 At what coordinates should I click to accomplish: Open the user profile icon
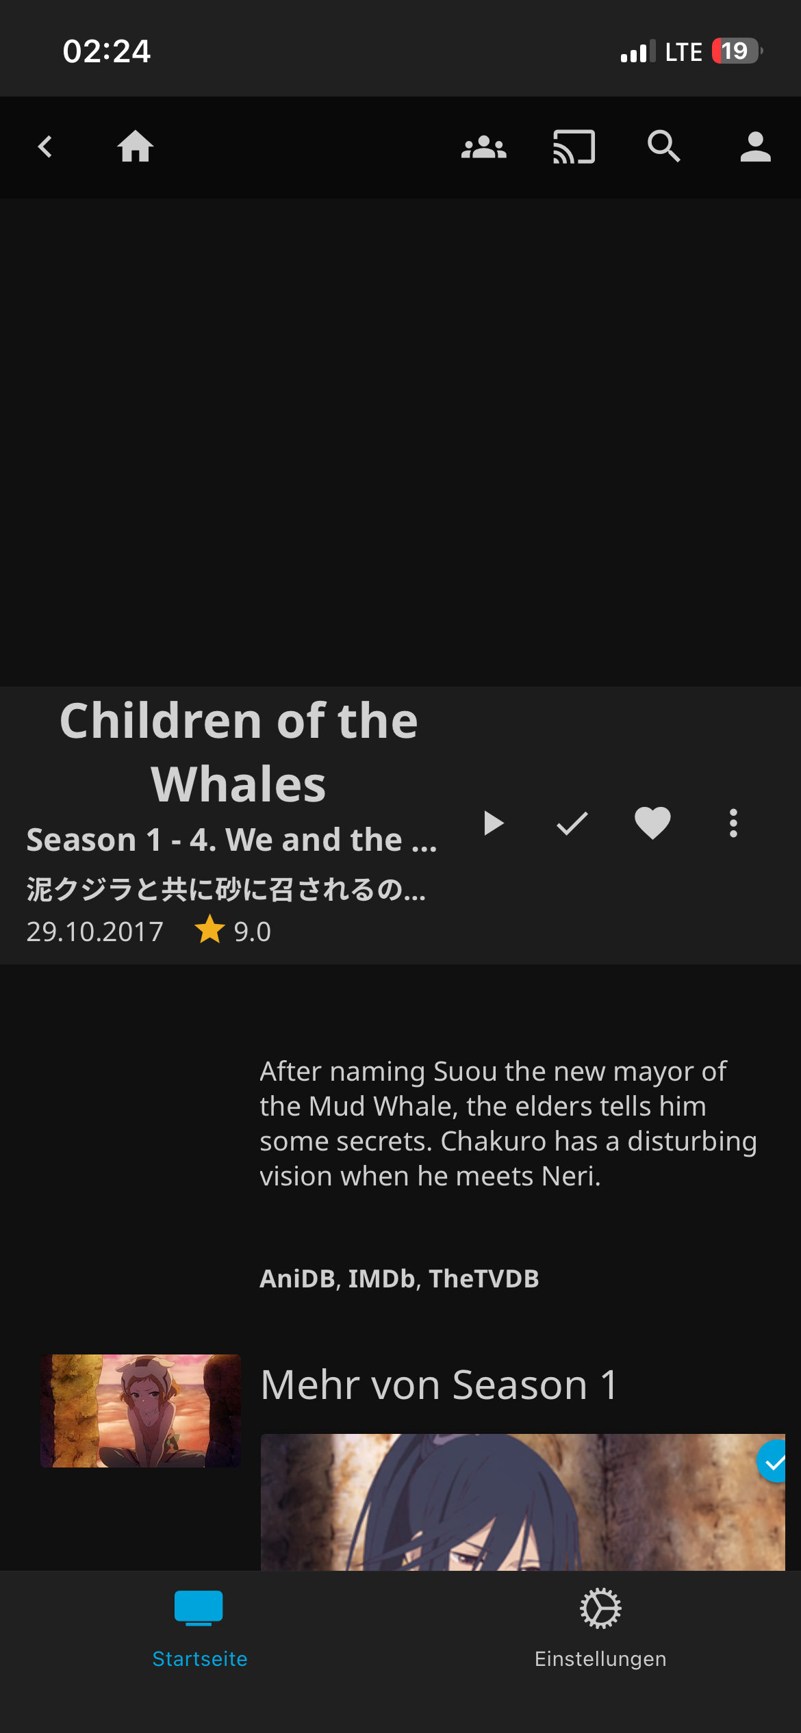tap(755, 146)
